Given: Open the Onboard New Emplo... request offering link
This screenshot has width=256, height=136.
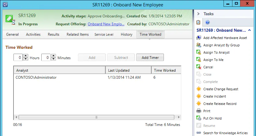Looking at the screenshot, I should [x=106, y=24].
